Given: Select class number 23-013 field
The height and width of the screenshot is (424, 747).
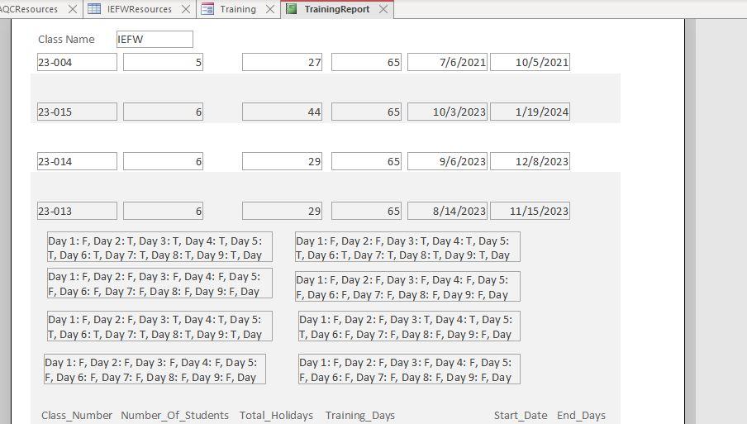Looking at the screenshot, I should pyautogui.click(x=77, y=211).
